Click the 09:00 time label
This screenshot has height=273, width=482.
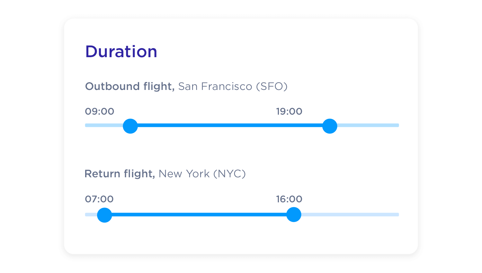[100, 111]
